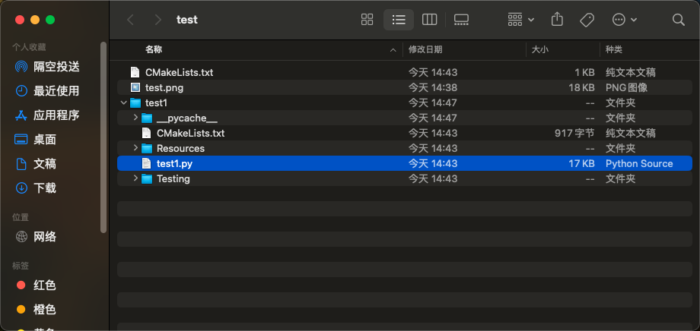
Task: Expand the Resources folder
Action: pos(135,148)
